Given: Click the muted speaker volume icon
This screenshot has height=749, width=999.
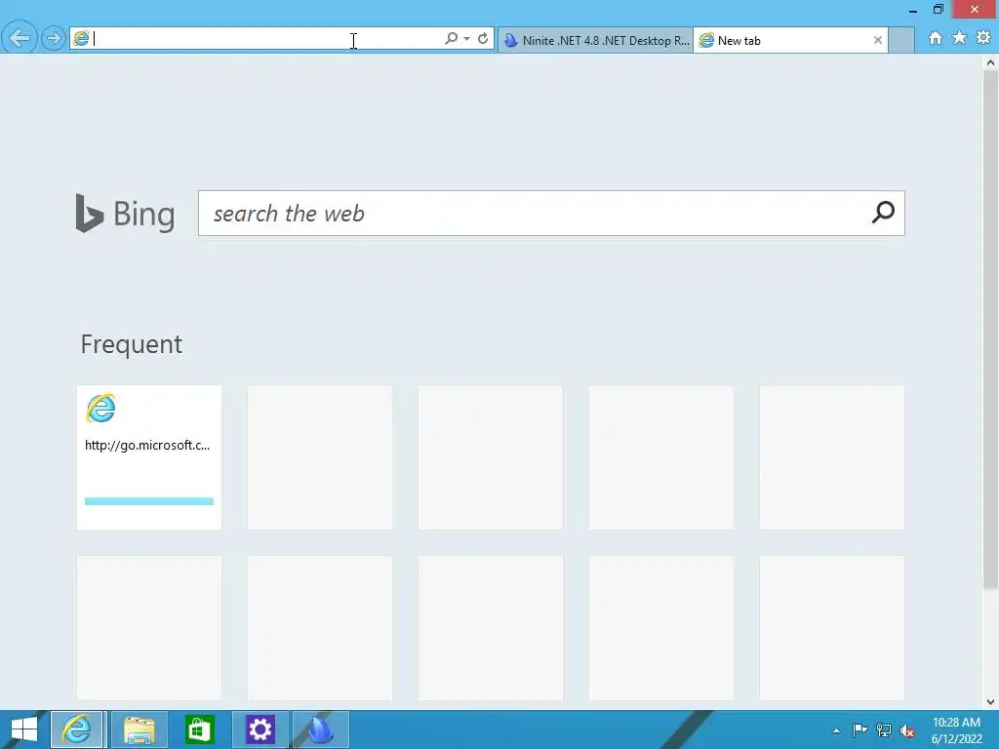Looking at the screenshot, I should [907, 730].
